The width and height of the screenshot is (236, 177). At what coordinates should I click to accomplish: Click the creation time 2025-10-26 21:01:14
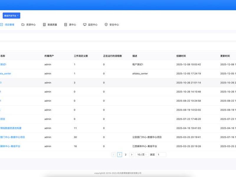point(189,83)
